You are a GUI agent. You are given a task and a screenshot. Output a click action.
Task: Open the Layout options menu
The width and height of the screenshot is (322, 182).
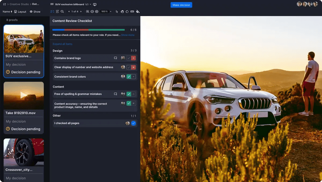pos(20,12)
